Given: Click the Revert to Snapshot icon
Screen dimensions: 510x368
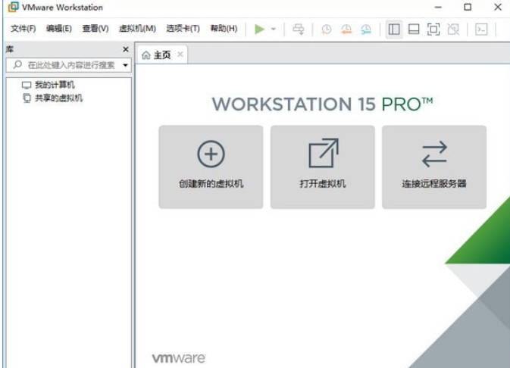Looking at the screenshot, I should 346,30.
